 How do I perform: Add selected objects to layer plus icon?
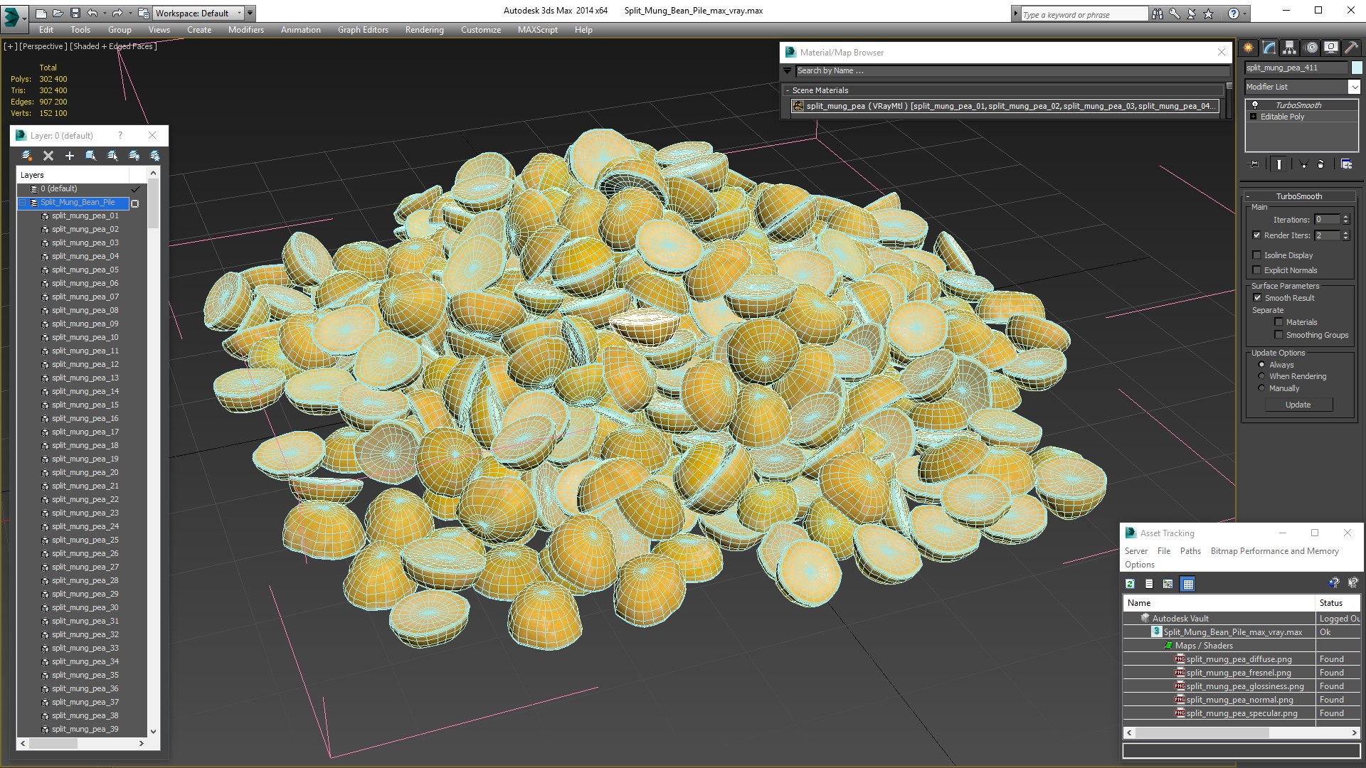(x=70, y=156)
